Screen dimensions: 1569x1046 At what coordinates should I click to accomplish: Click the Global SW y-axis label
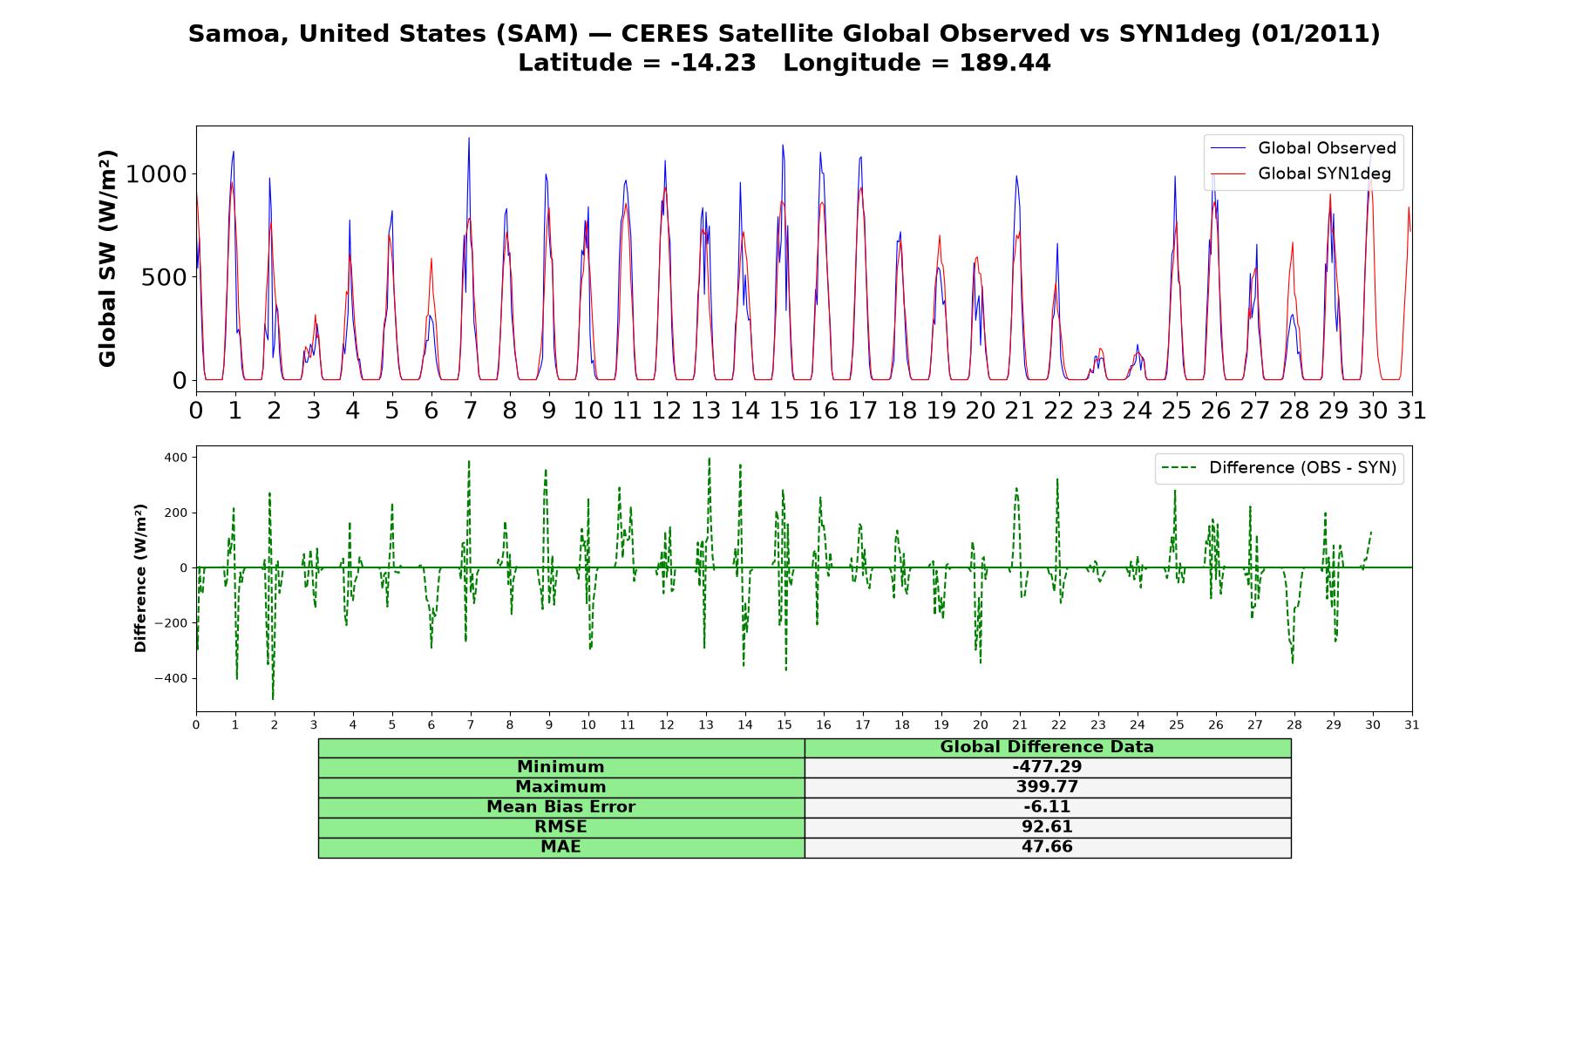(107, 259)
